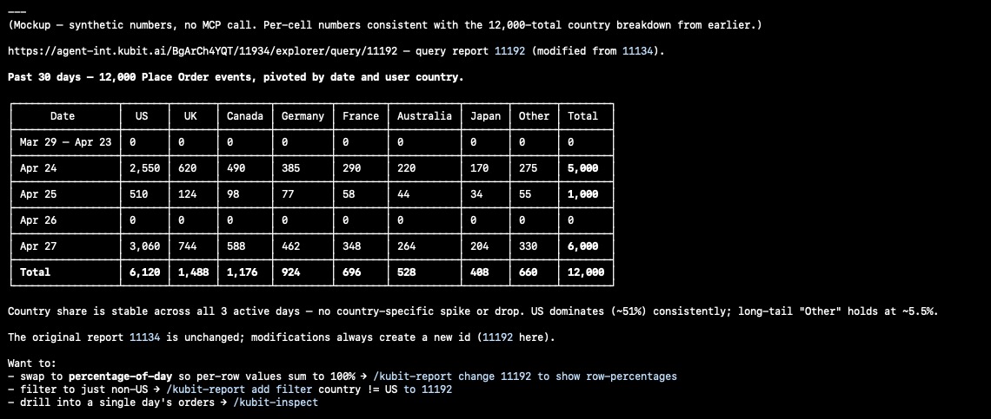Click the Germany value 462 for Apr 27
The height and width of the screenshot is (419, 991).
(290, 246)
